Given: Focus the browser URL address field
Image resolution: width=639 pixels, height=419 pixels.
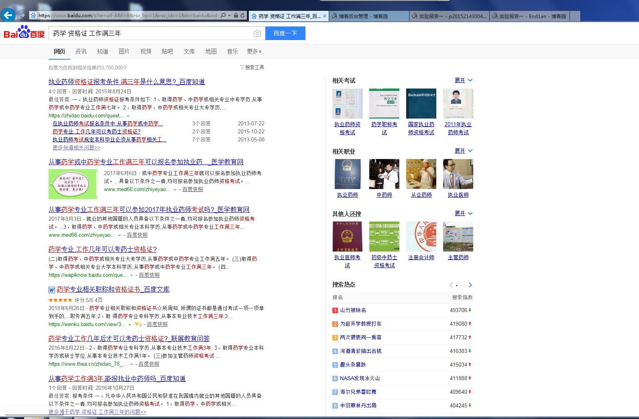Looking at the screenshot, I should coord(128,16).
